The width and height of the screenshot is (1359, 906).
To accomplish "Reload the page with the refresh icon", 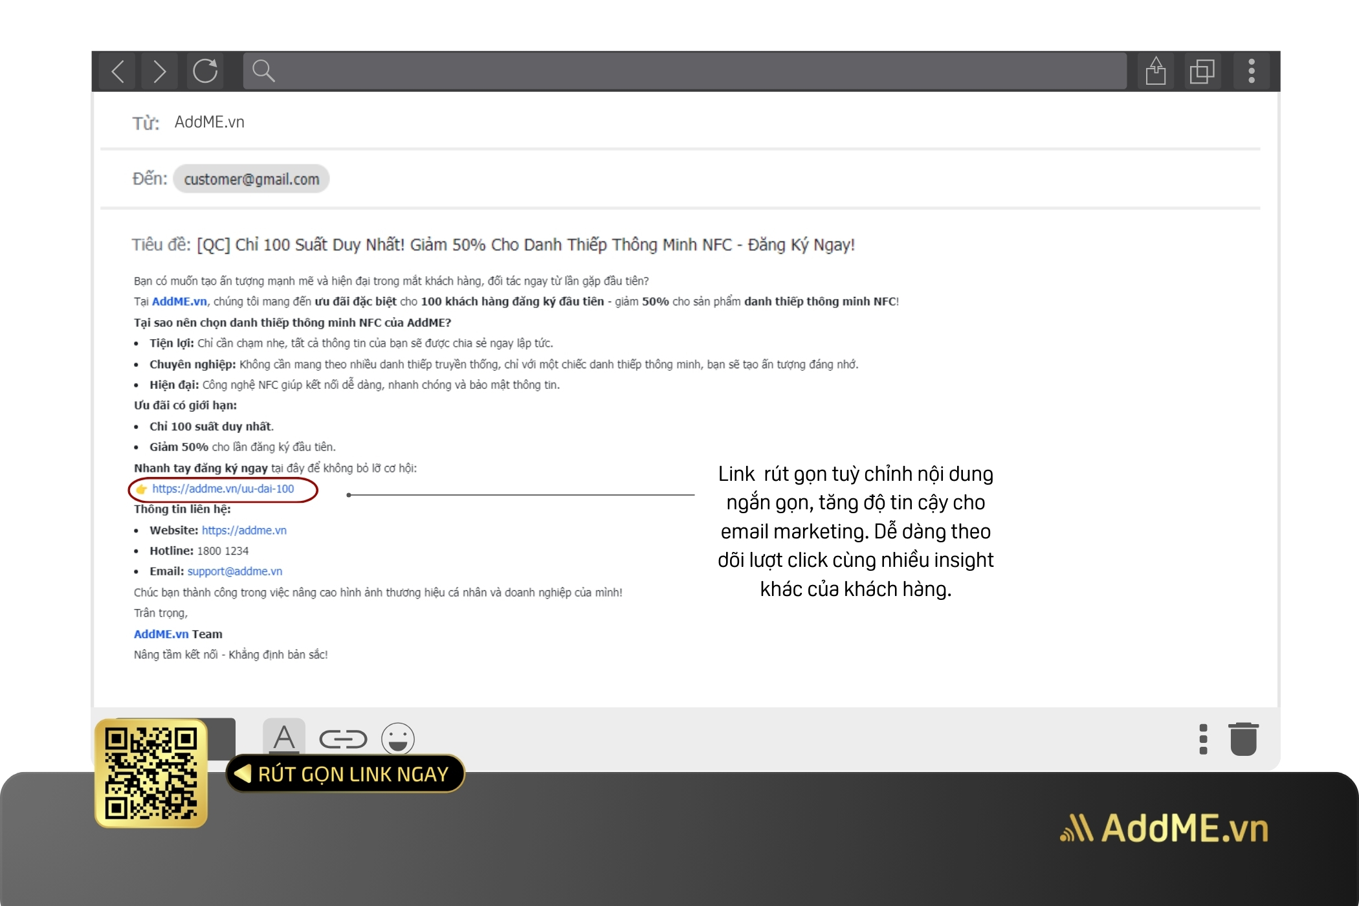I will click(x=205, y=71).
